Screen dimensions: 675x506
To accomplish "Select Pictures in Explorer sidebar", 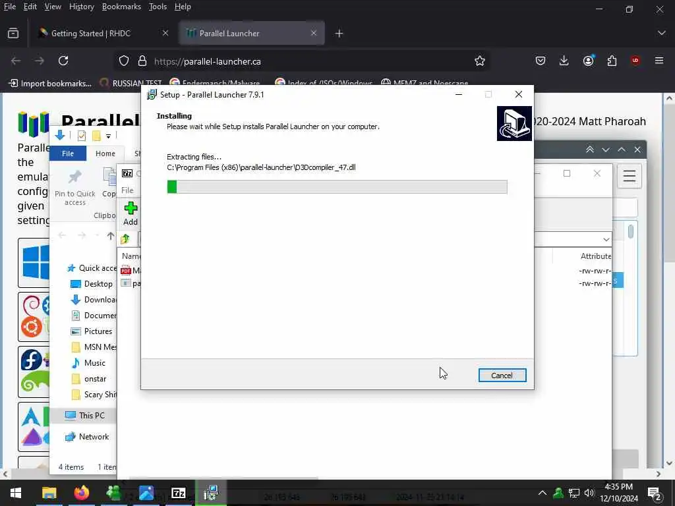I will [92, 331].
